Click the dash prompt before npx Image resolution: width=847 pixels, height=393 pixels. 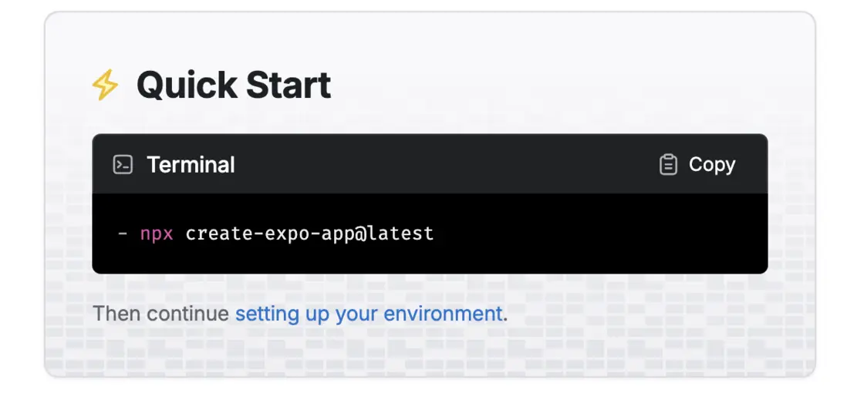pos(123,233)
